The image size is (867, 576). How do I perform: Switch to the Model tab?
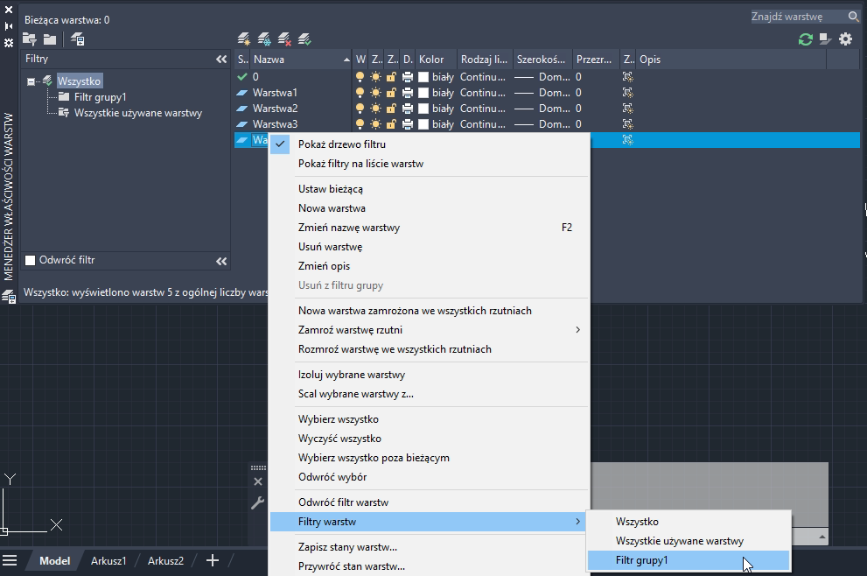(x=55, y=560)
